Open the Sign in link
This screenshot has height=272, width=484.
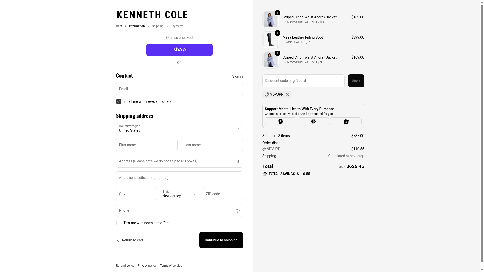(x=237, y=76)
